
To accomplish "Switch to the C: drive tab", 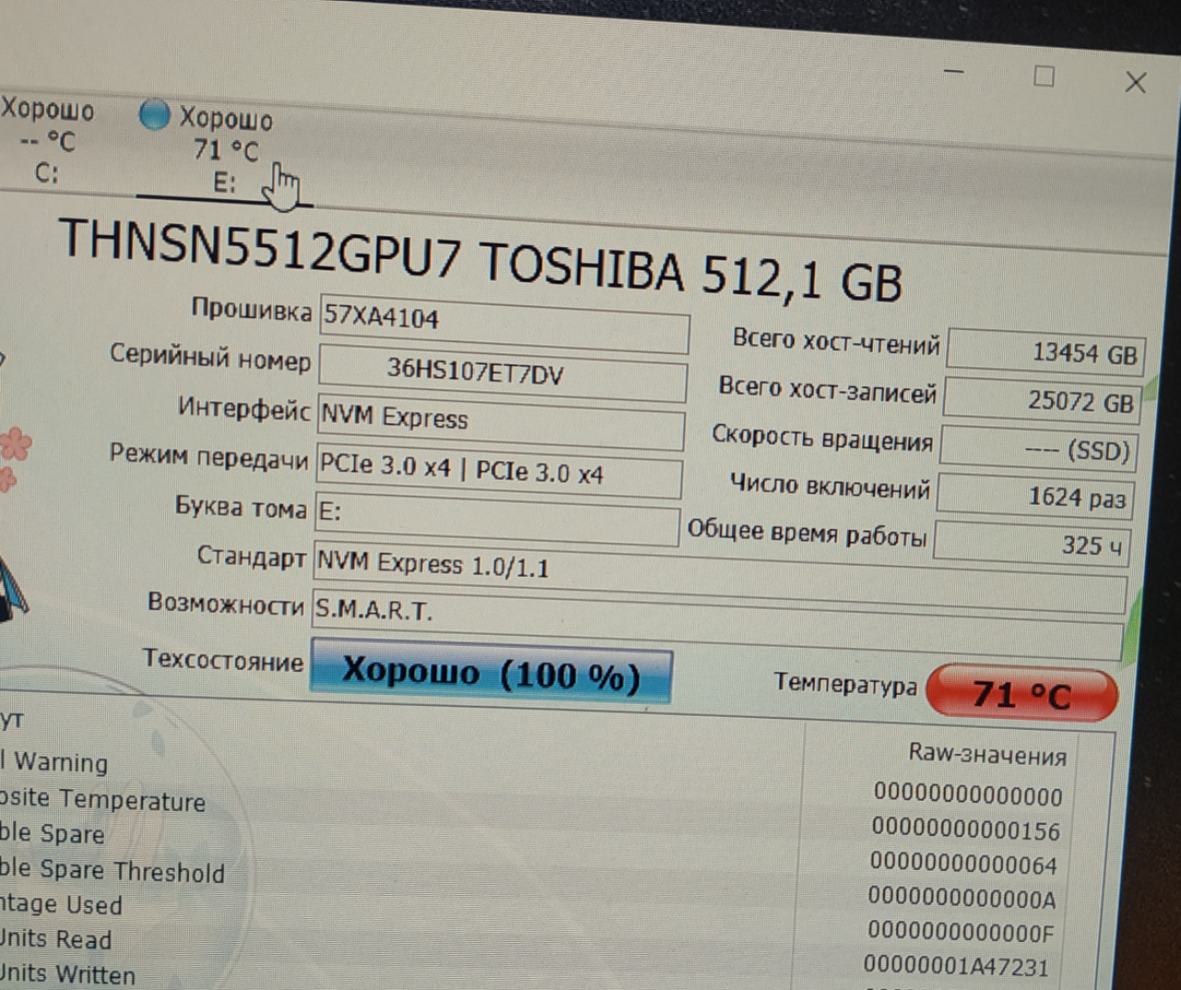I will click(47, 140).
